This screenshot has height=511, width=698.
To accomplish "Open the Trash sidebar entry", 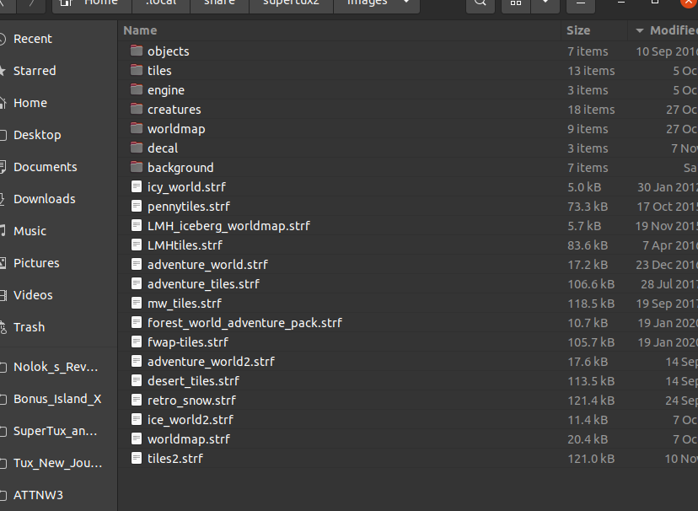I will 29,327.
